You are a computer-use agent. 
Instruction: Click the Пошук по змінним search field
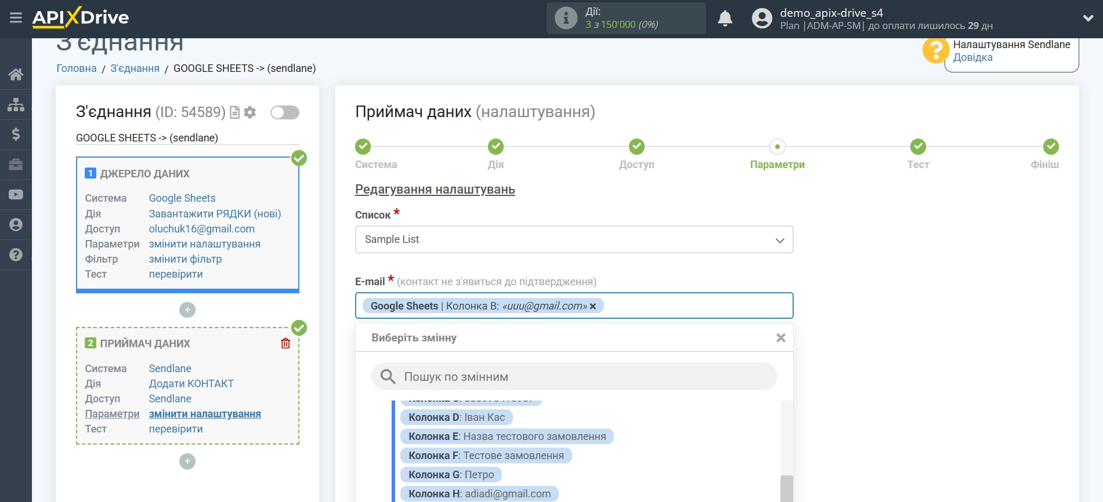[x=574, y=377]
